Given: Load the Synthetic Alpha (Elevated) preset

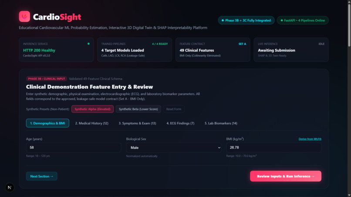Looking at the screenshot, I should pyautogui.click(x=92, y=109).
